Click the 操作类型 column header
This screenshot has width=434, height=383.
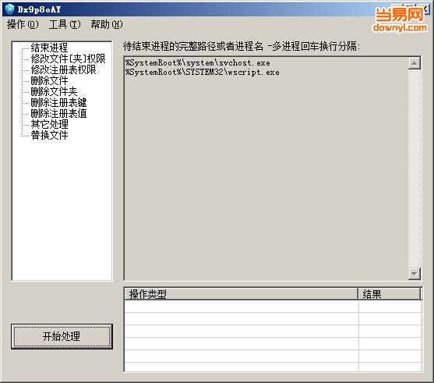point(242,294)
